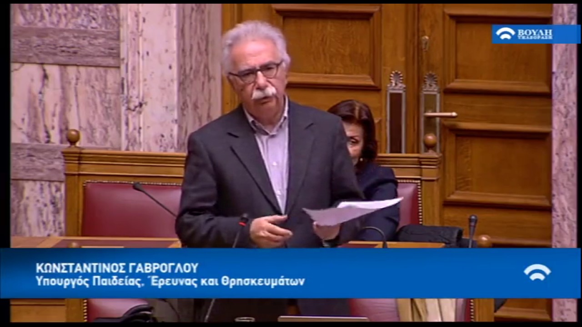Click the round wooden knob on the left bench

click(x=73, y=136)
